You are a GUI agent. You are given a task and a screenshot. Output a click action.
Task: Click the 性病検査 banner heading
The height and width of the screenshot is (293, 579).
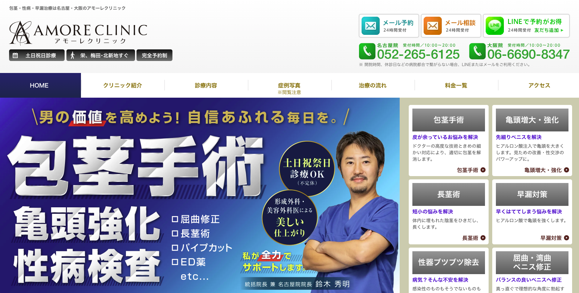[87, 266]
